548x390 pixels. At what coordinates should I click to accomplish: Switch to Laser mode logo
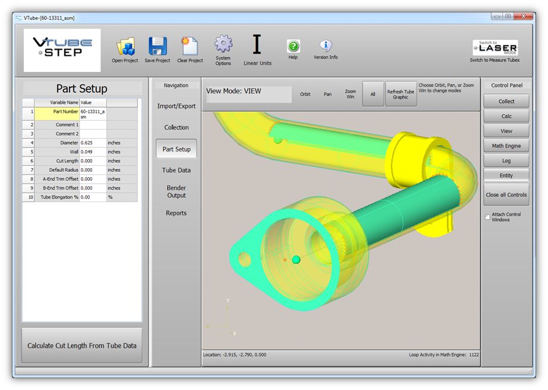click(x=495, y=48)
